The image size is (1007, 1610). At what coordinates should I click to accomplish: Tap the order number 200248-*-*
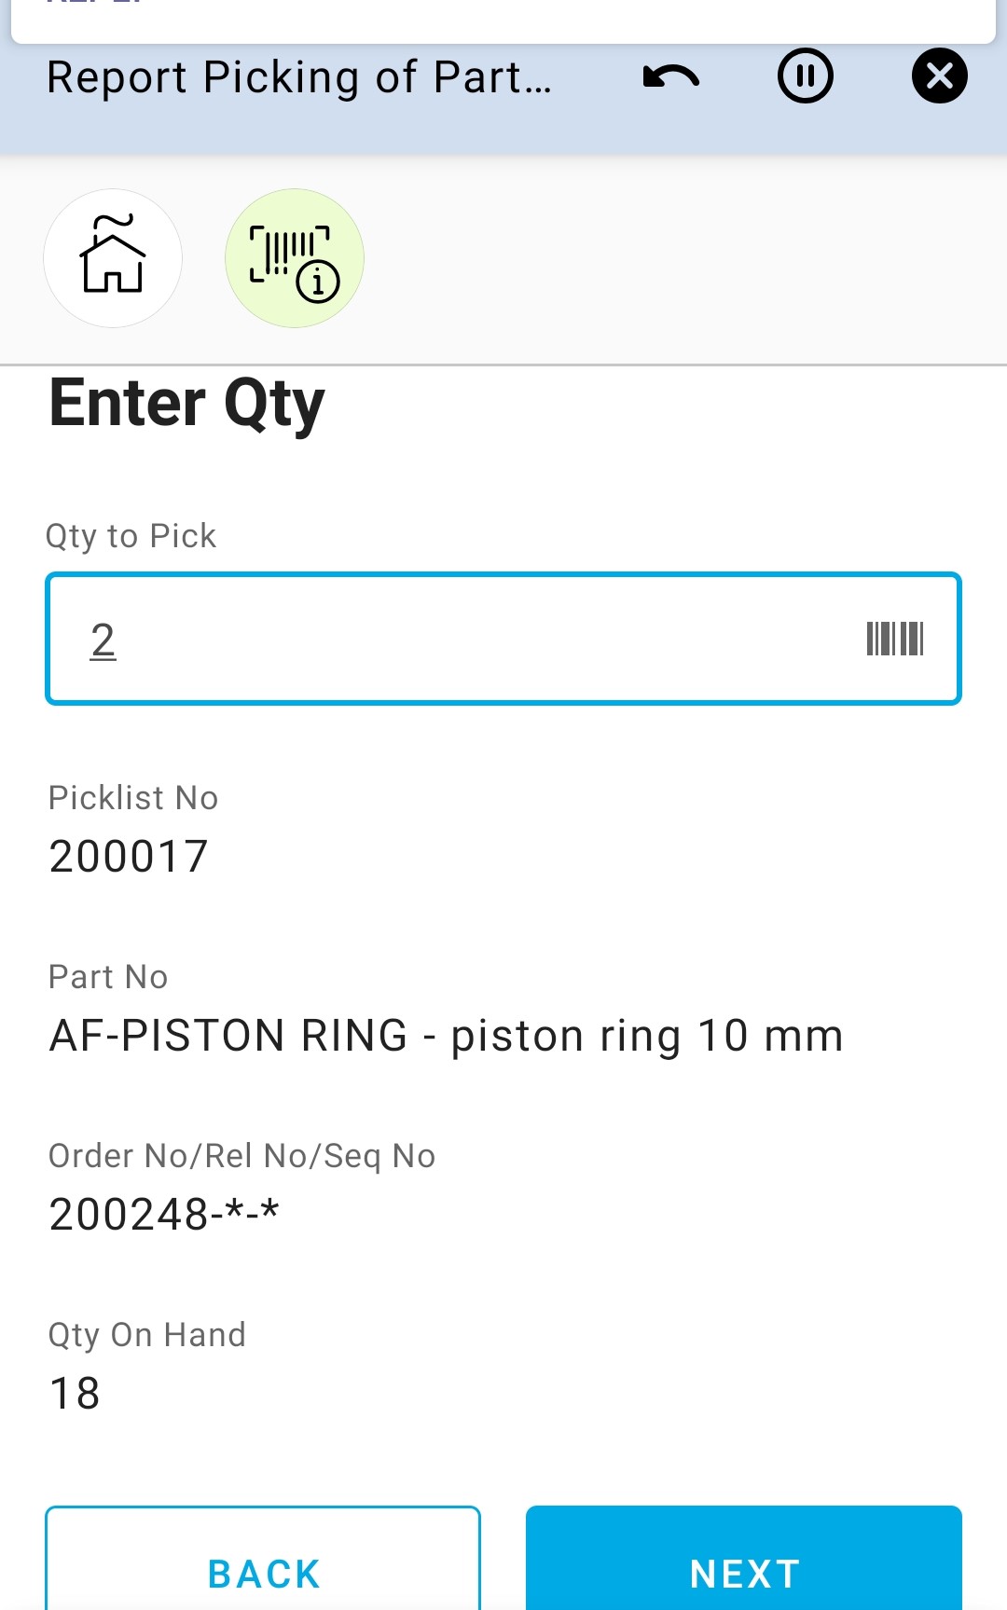(164, 1214)
